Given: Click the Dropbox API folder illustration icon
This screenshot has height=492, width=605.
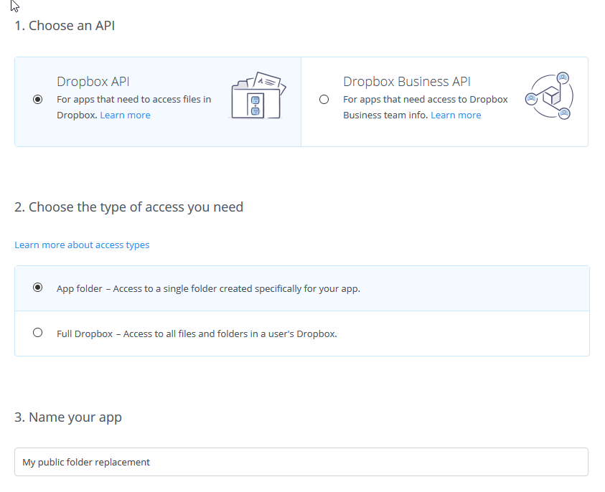Looking at the screenshot, I should click(258, 95).
